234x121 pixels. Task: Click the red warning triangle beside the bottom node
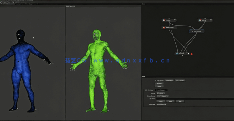(x=192, y=54)
